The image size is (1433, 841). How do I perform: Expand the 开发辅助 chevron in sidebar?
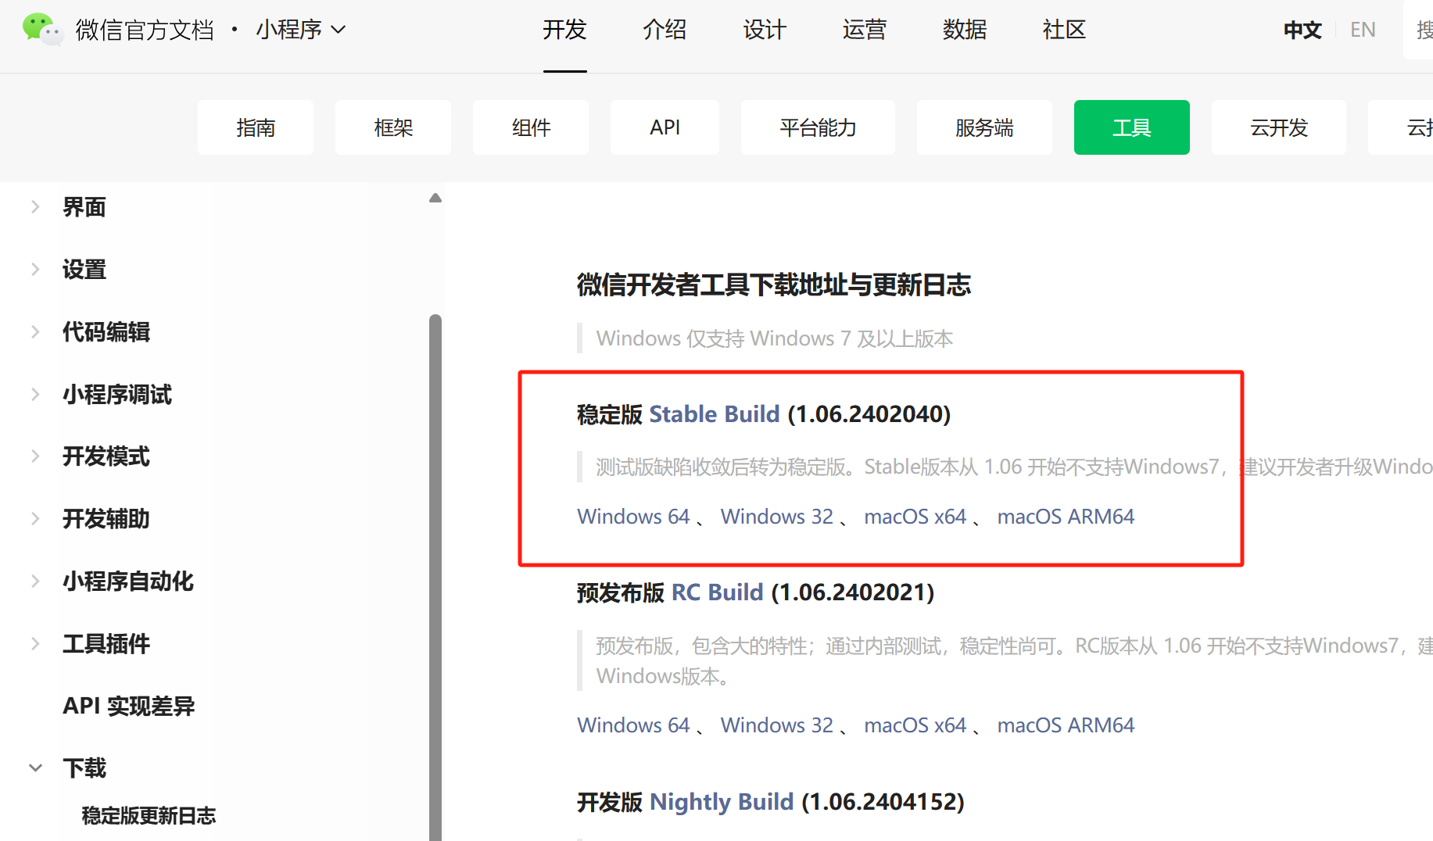pyautogui.click(x=35, y=518)
